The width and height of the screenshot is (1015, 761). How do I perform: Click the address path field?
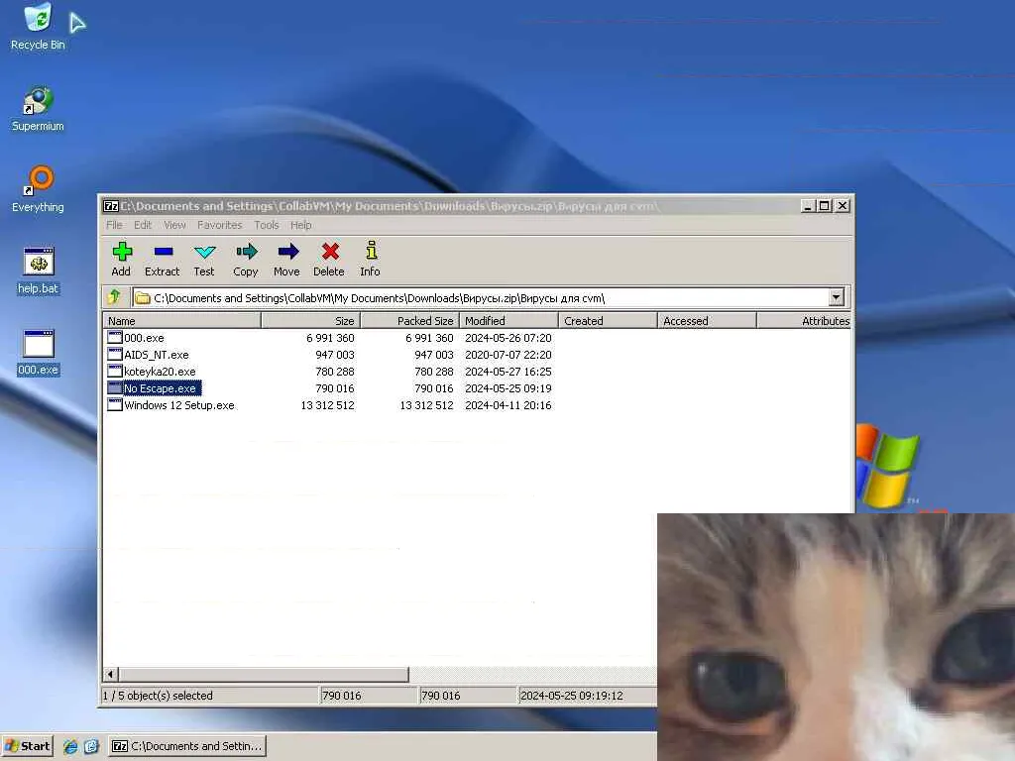coord(481,297)
